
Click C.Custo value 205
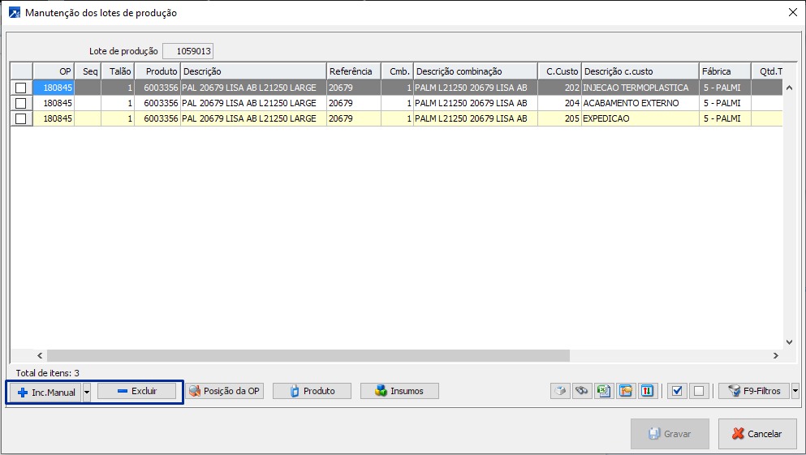[560, 118]
